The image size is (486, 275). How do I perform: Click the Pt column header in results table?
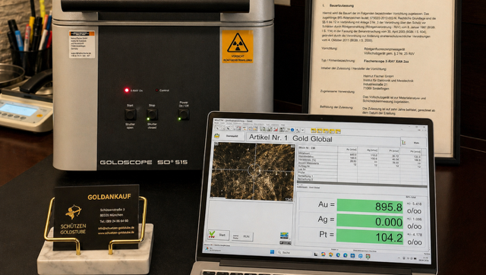click(393, 150)
